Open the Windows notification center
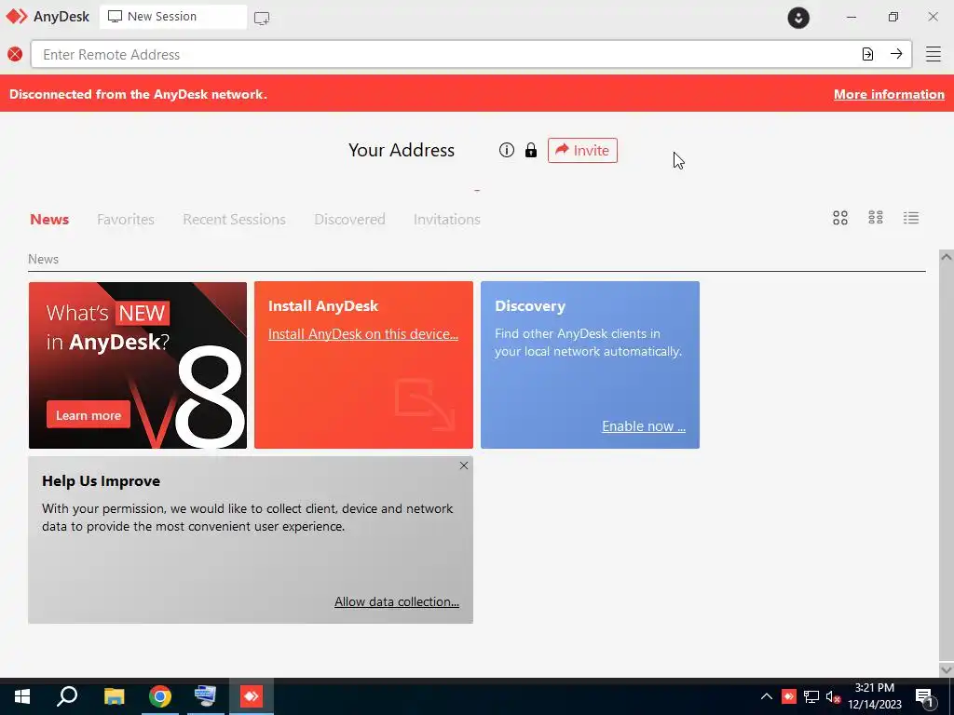Image resolution: width=954 pixels, height=715 pixels. 925,697
